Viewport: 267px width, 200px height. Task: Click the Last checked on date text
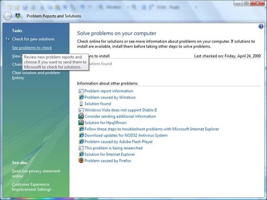click(x=227, y=56)
